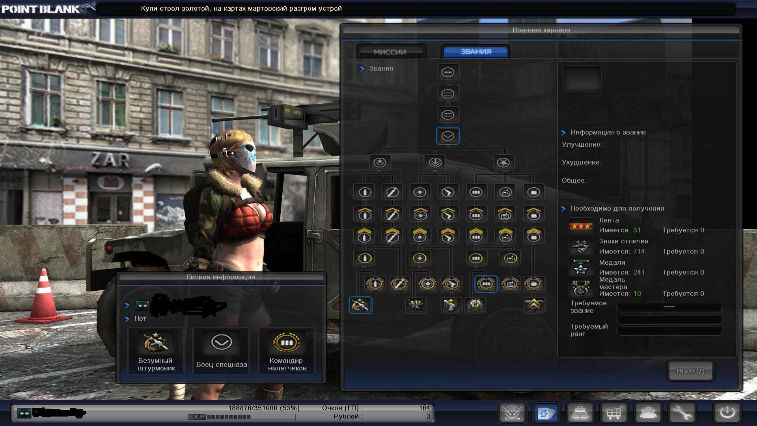
Task: Open the friends community icon
Action: 648,413
